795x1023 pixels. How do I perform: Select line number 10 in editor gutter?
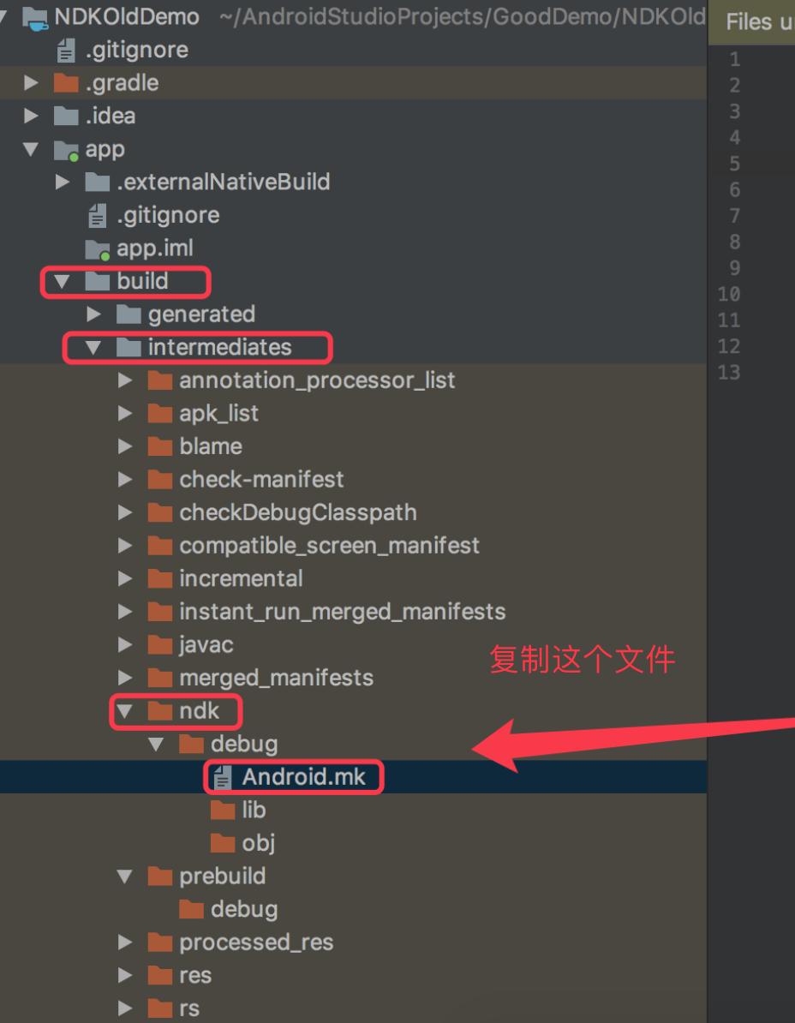click(728, 294)
